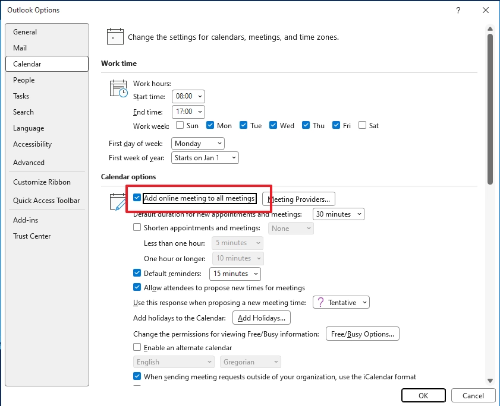Enable an alternate calendar checkbox
This screenshot has height=406, width=500.
pyautogui.click(x=137, y=347)
